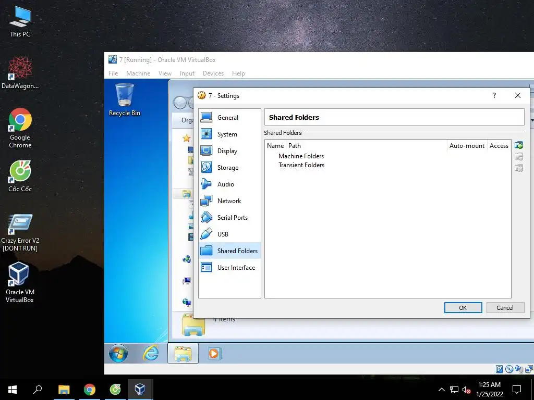Open the Recycle Bin inside the VM
This screenshot has height=400, width=534.
[x=125, y=99]
